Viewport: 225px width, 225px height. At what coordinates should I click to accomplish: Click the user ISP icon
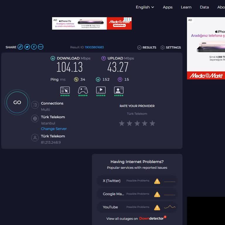click(35, 138)
